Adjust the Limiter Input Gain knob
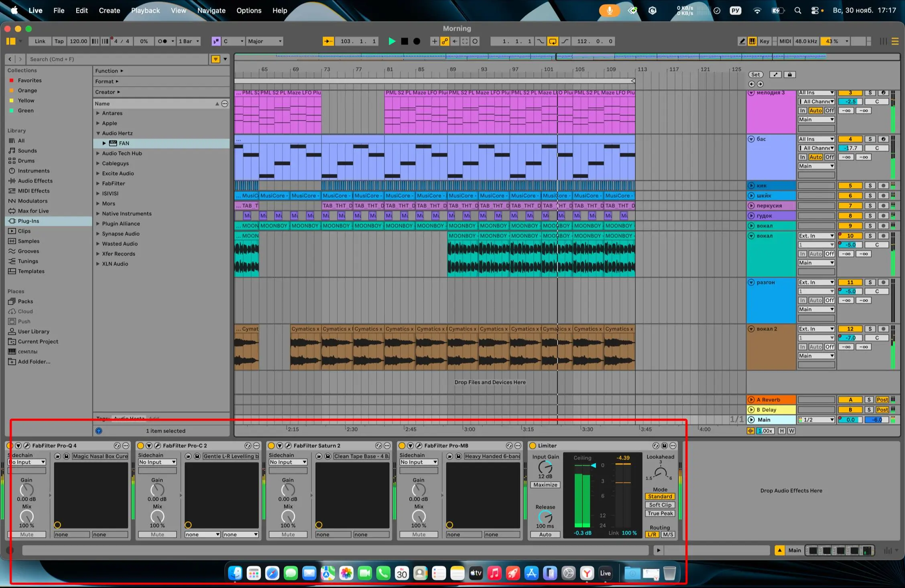905x588 pixels. coord(545,467)
